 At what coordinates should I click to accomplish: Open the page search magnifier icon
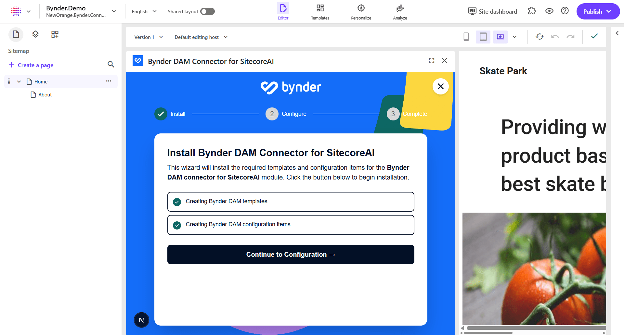tap(111, 65)
